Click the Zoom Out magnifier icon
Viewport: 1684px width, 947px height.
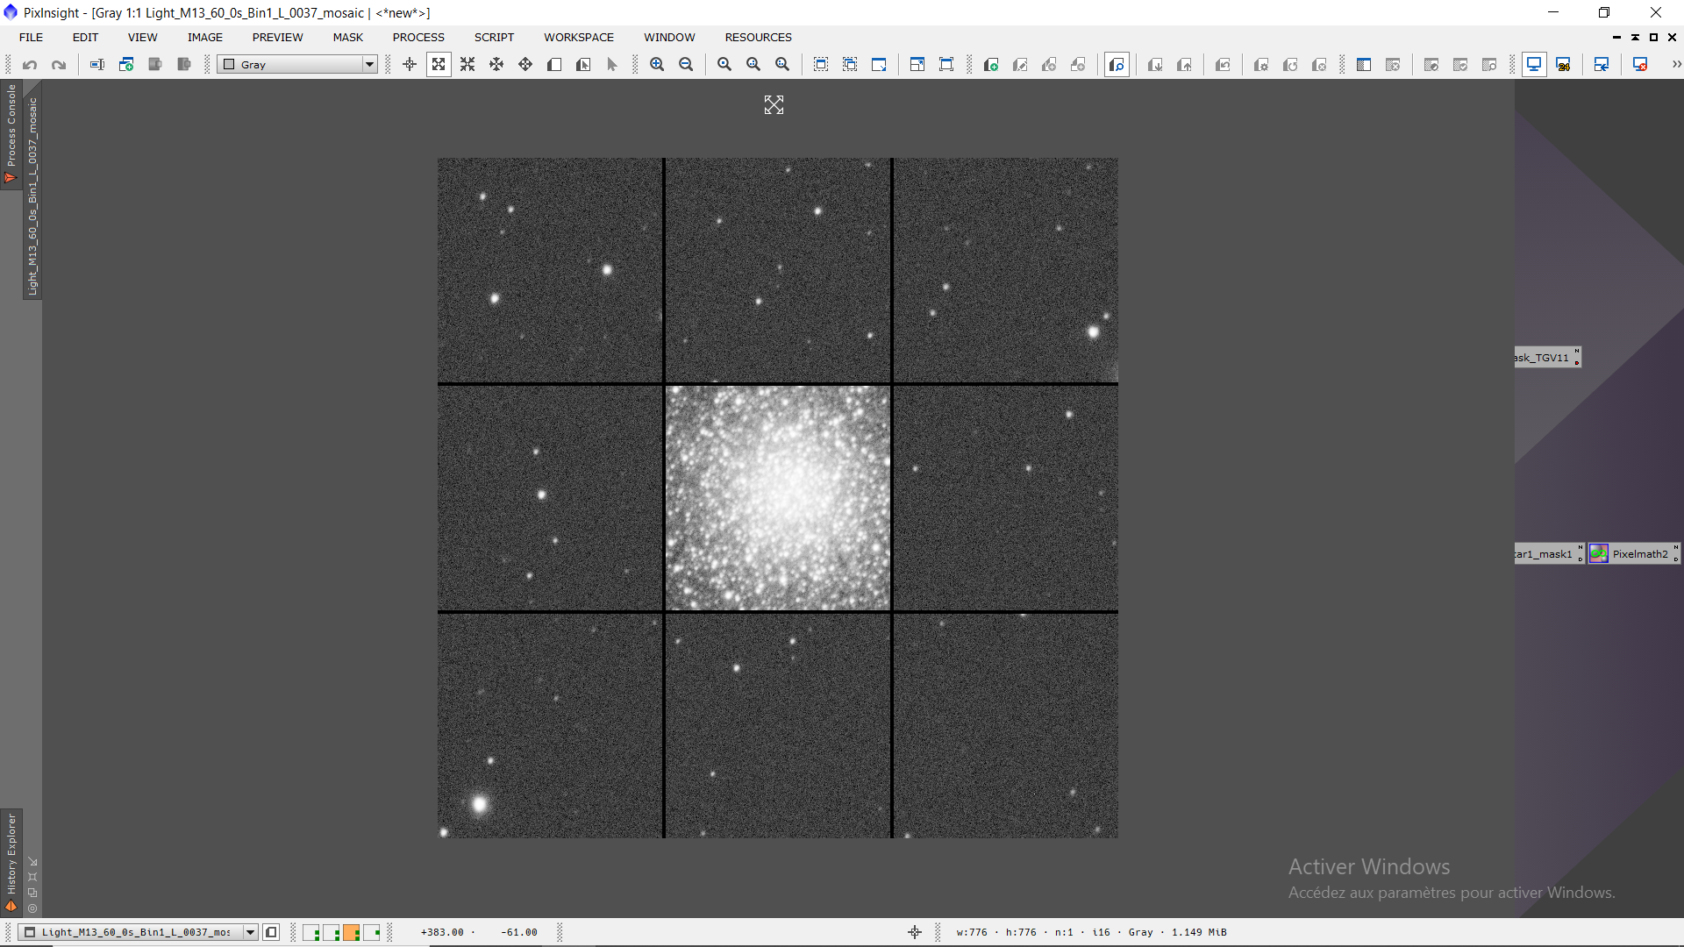(x=686, y=65)
